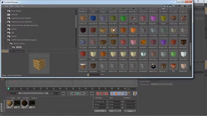Click the timeline preview range slider bar
Viewport: 207px width, 116px height.
tap(33, 93)
